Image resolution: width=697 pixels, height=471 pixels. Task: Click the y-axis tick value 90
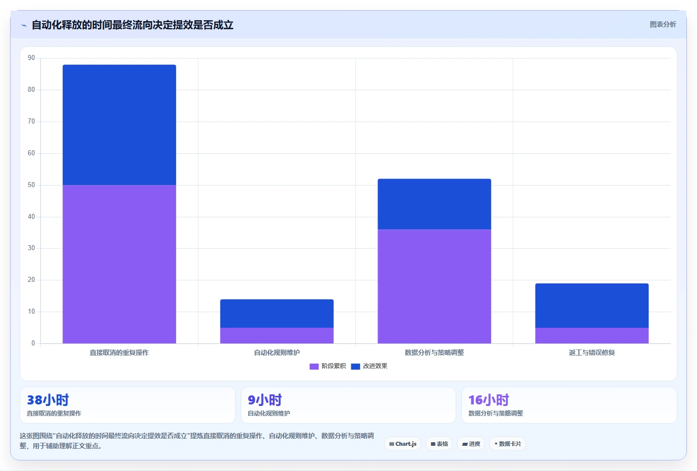[31, 58]
